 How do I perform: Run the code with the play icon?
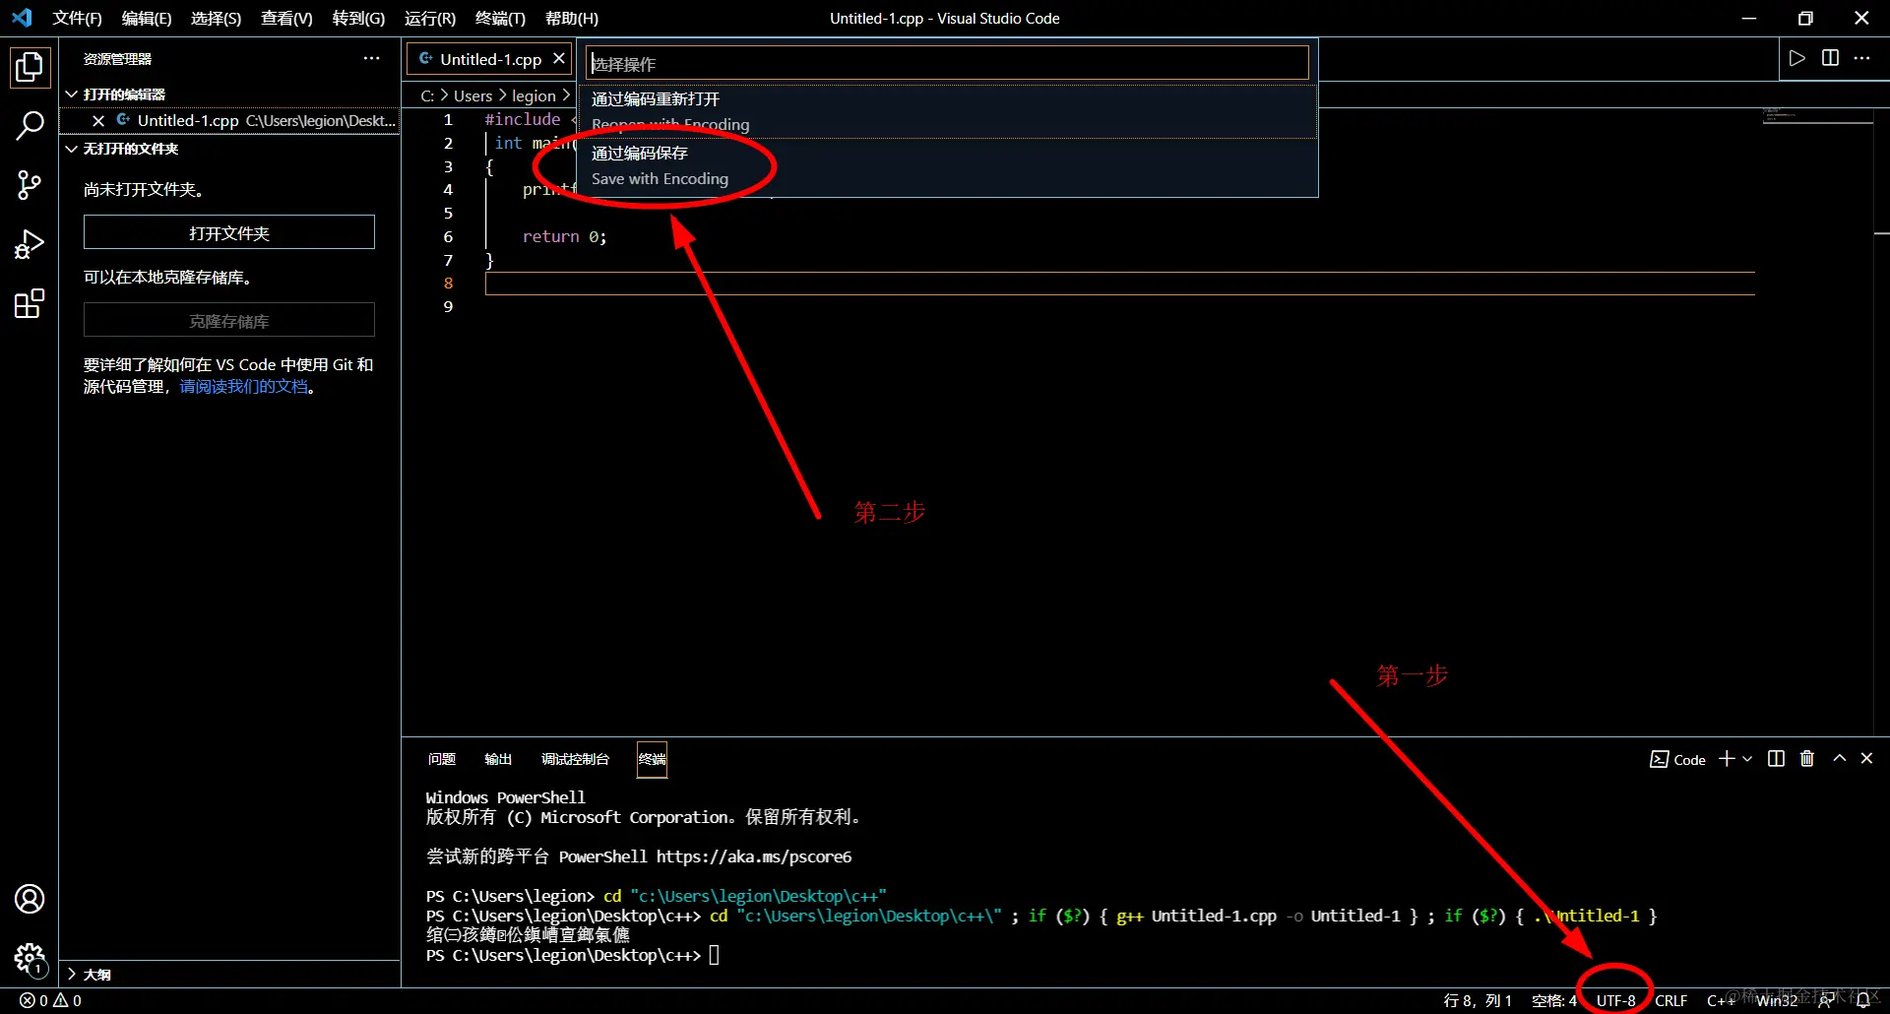pos(1797,58)
